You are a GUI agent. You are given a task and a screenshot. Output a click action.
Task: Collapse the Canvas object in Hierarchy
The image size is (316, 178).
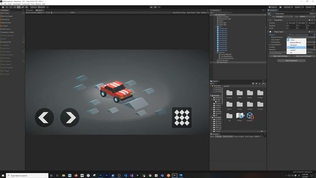216,52
